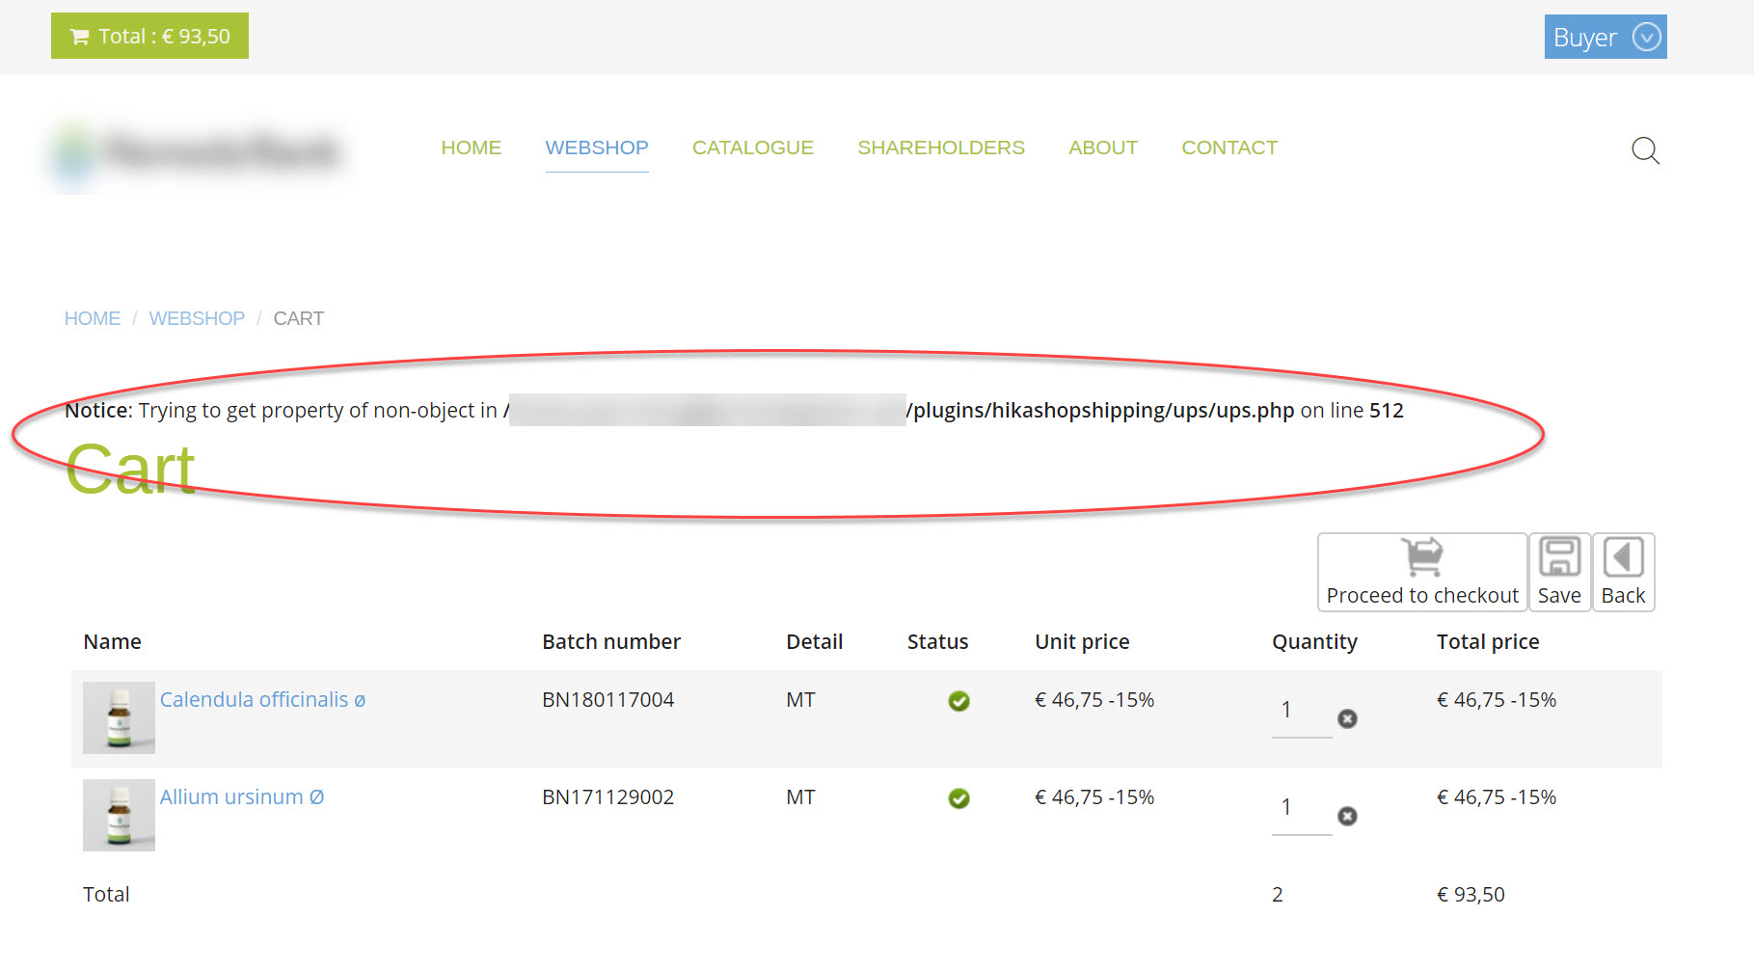
Task: Click the quantity field for Allium ursinum
Action: (1299, 808)
